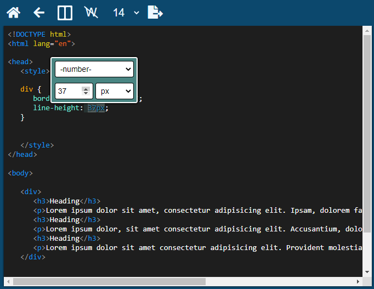Toggle the split view columns icon
Viewport: 374px width, 289px height.
coord(65,13)
